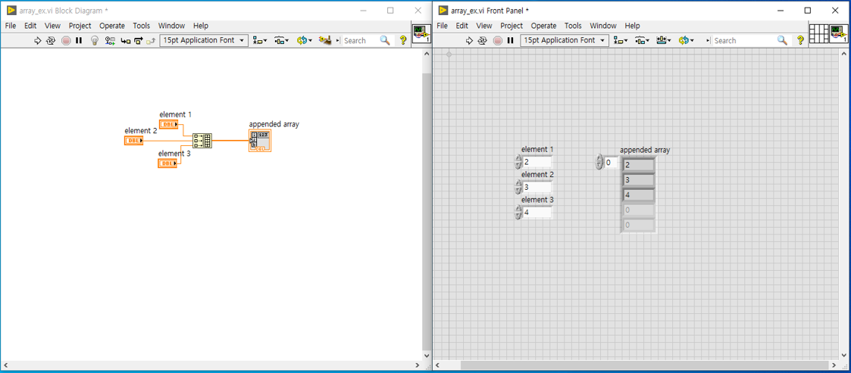The width and height of the screenshot is (851, 373).
Task: Click Step Into debugging icon
Action: 125,40
